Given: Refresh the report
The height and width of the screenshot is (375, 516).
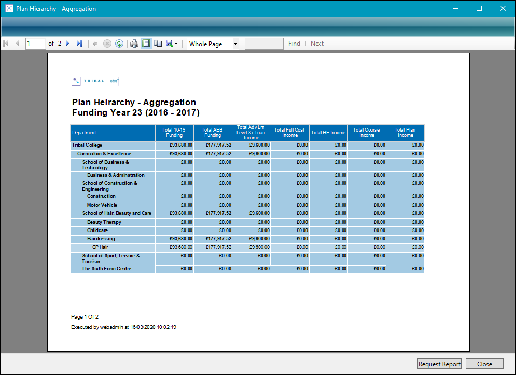Looking at the screenshot, I should [x=119, y=44].
